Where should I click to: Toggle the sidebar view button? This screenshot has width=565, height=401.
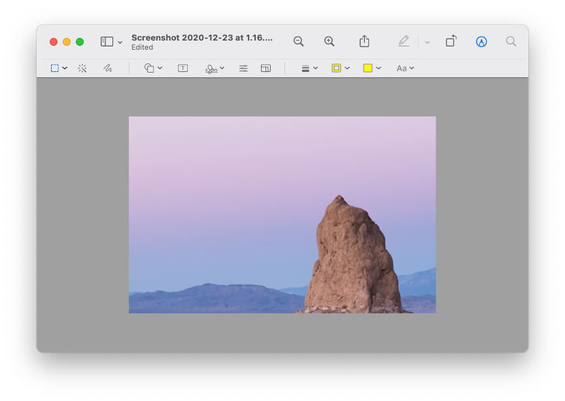click(x=107, y=41)
